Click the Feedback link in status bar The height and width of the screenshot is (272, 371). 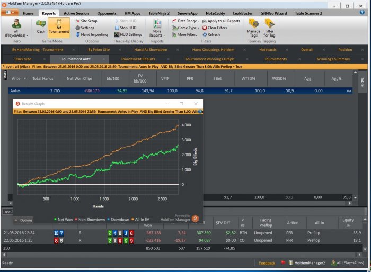pyautogui.click(x=267, y=262)
